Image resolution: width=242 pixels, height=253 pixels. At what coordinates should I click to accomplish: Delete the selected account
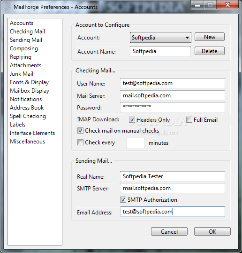pyautogui.click(x=210, y=51)
